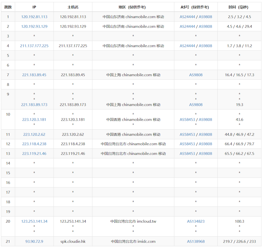This screenshot has height=248, width=263.
Task: Select hostname text 120.192.81.113
Action: (x=73, y=17)
